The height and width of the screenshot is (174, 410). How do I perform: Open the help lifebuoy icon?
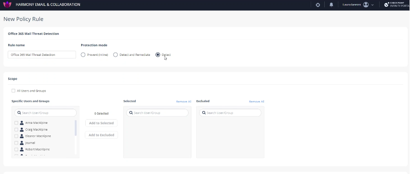317,5
